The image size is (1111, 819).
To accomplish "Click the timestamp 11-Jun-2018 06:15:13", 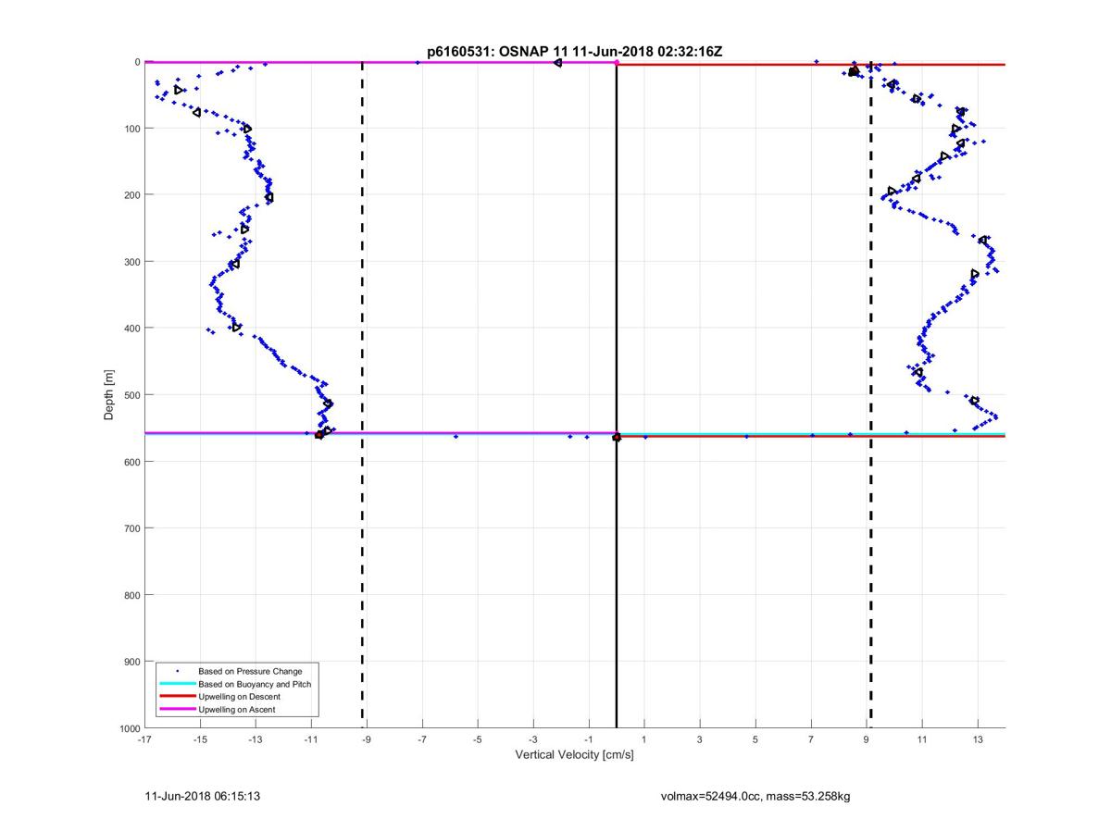I will click(201, 795).
